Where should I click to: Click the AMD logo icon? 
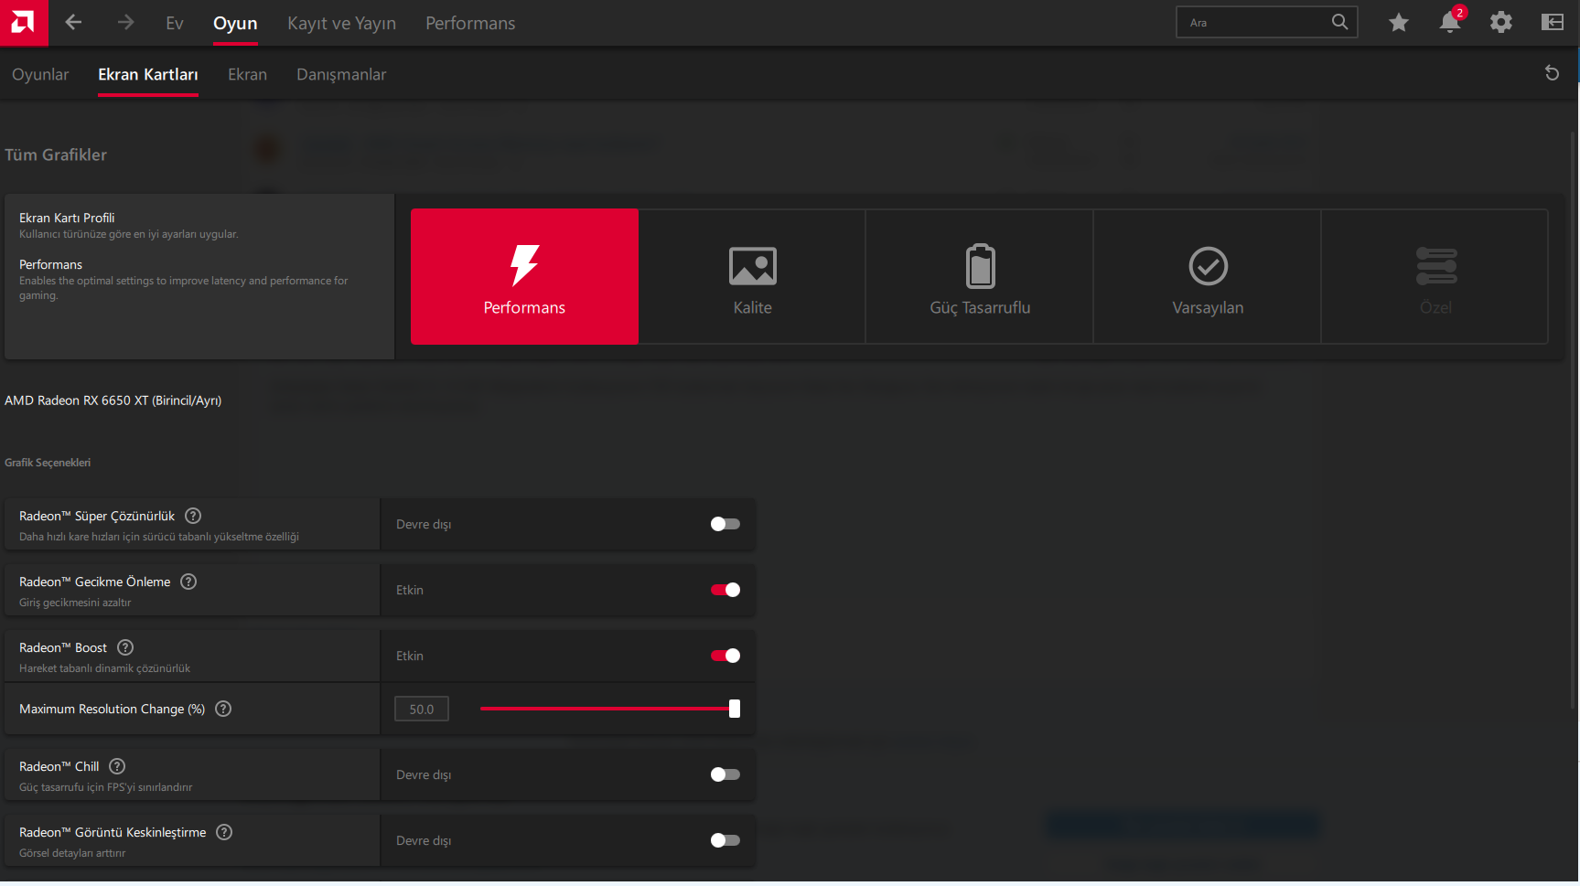24,23
